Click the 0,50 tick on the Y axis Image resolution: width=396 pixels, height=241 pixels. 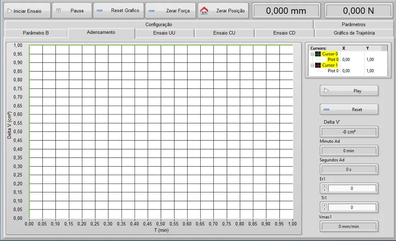[x=18, y=131]
